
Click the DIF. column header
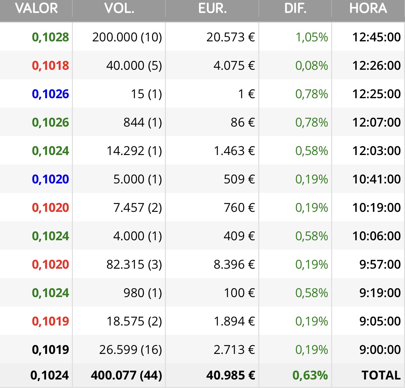[x=295, y=9]
